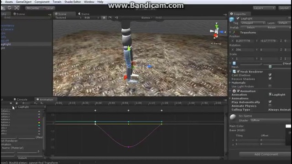Viewport: 292px width, 164px height.
Task: Open the Layers dropdown
Action: coord(264,8)
